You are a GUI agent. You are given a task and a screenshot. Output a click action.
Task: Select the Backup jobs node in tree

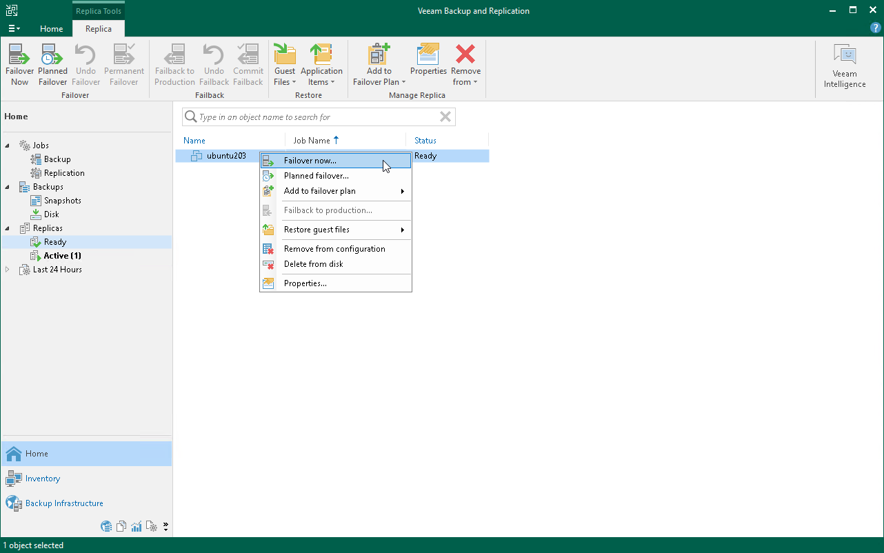(x=57, y=159)
